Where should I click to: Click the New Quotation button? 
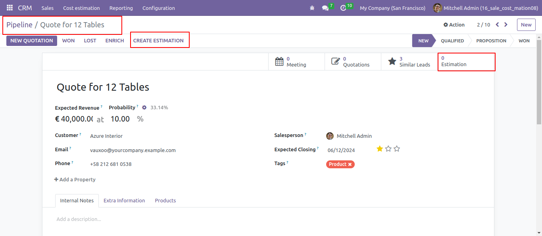(x=32, y=40)
